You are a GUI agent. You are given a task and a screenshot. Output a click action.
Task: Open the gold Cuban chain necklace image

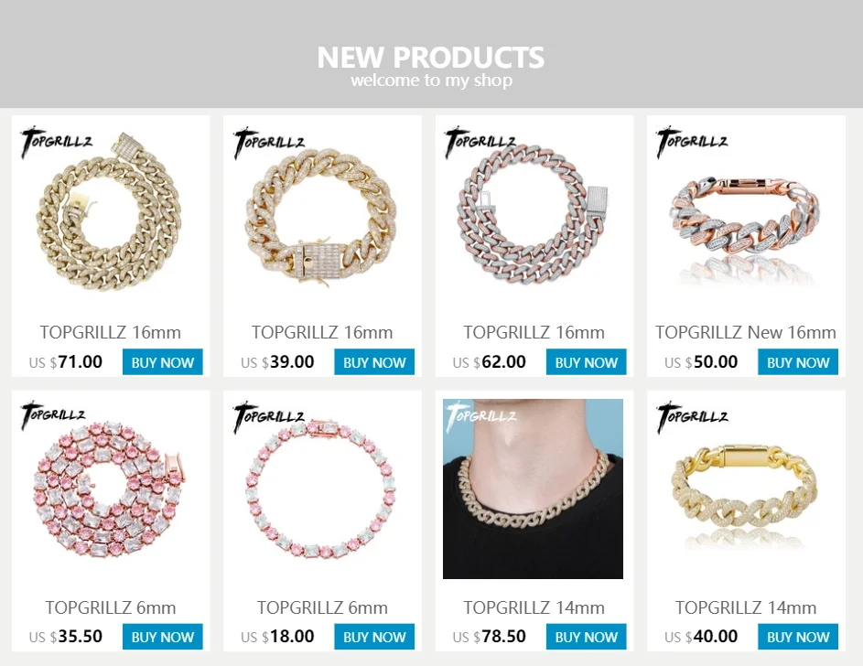tap(110, 214)
